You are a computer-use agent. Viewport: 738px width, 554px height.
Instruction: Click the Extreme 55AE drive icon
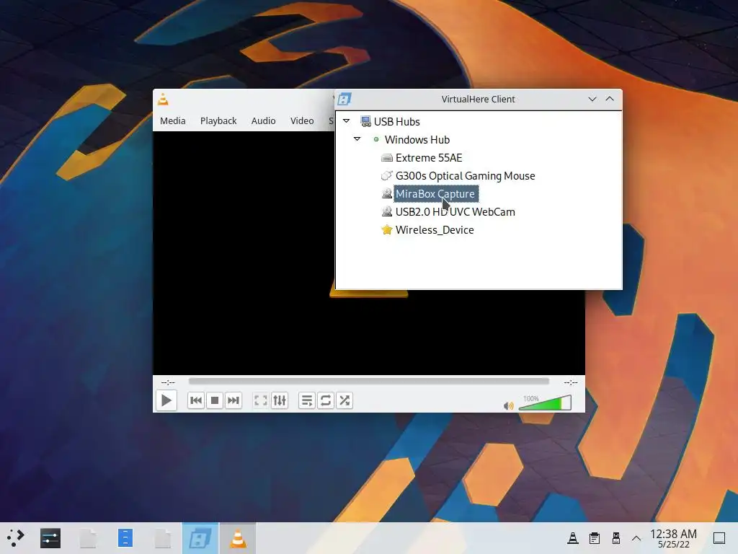[x=387, y=157]
